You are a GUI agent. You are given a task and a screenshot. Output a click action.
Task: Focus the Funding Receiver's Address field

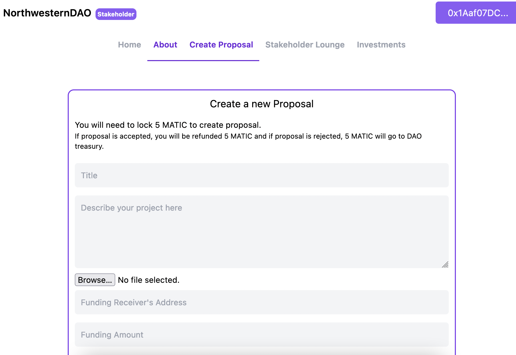point(262,302)
